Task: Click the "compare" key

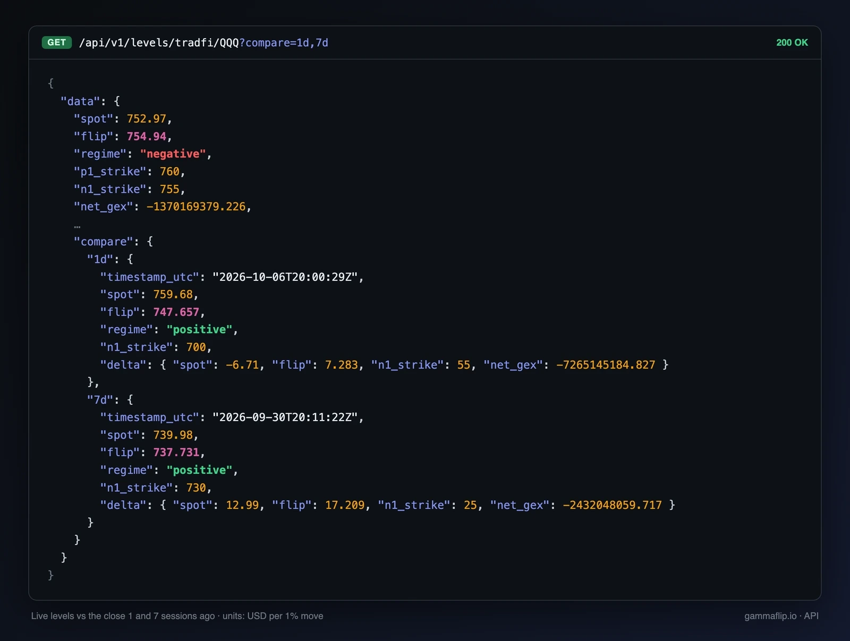Action: tap(103, 242)
